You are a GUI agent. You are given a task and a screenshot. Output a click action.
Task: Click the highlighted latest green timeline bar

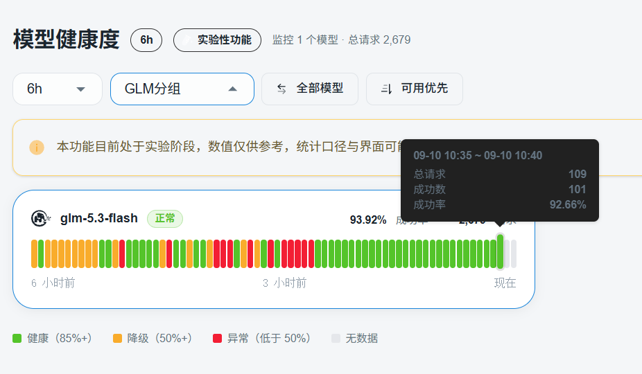pyautogui.click(x=500, y=251)
